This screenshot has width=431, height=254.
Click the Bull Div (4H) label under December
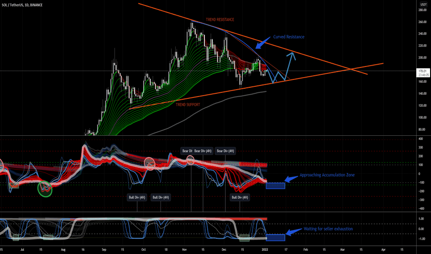click(x=240, y=197)
